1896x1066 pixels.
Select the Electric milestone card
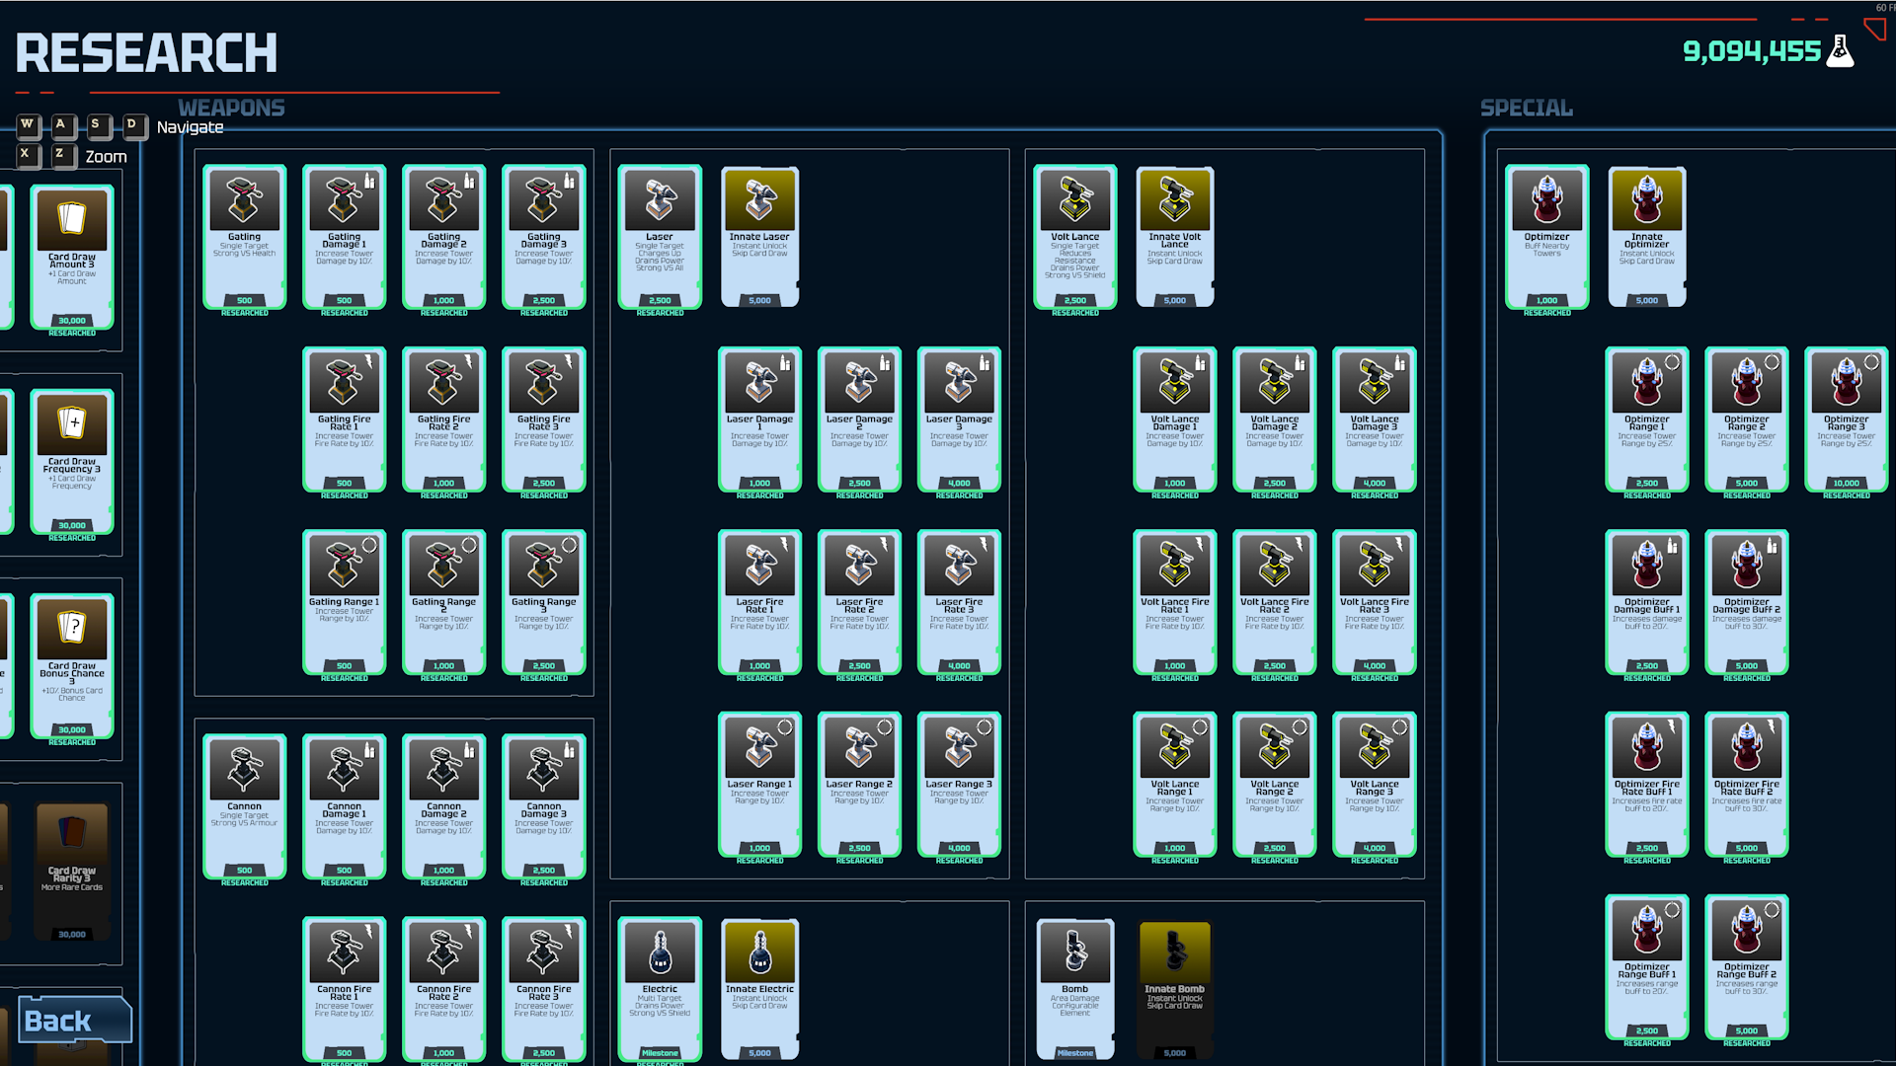[660, 990]
